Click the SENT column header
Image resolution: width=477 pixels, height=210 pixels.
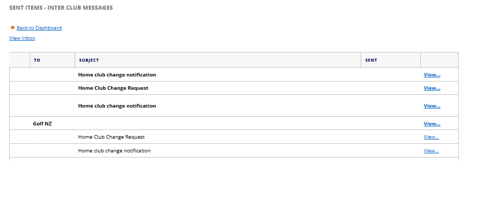click(x=371, y=60)
